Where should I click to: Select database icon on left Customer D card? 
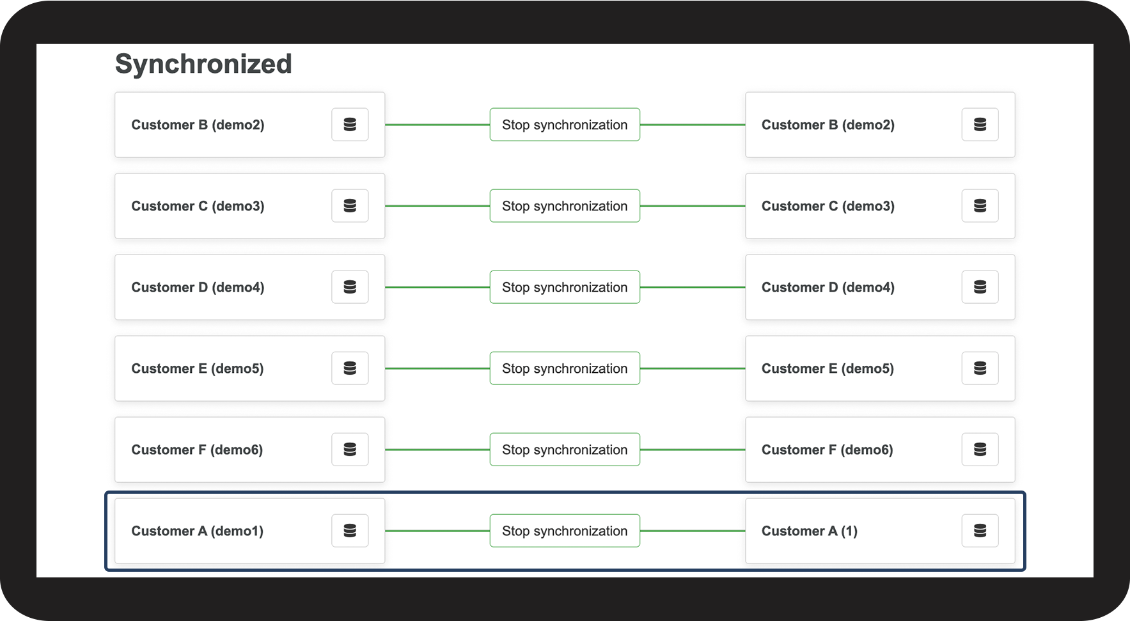(x=350, y=287)
